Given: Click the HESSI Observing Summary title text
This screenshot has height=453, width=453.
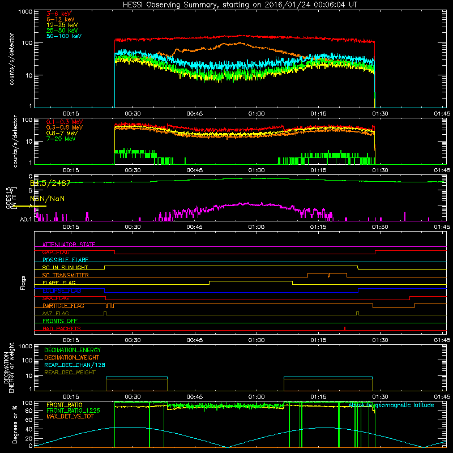Looking at the screenshot, I should pos(240,5).
